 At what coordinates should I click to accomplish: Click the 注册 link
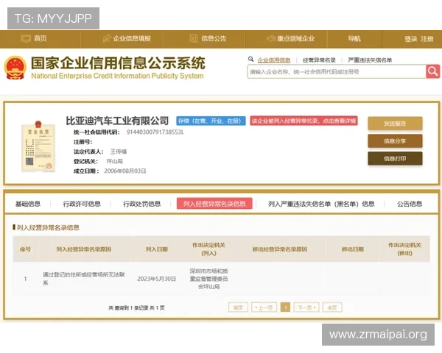coord(427,39)
